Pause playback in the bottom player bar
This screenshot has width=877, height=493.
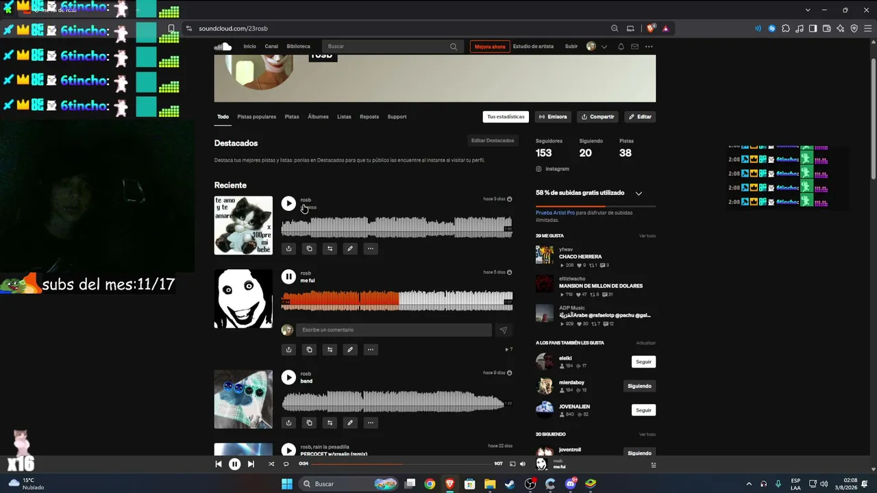click(234, 464)
